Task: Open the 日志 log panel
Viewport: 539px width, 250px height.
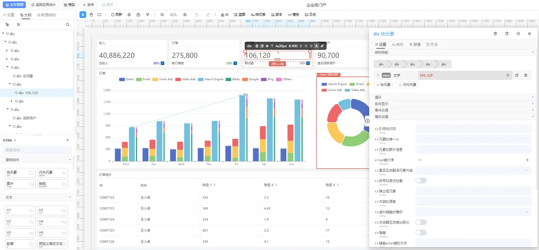Action: [x=310, y=15]
